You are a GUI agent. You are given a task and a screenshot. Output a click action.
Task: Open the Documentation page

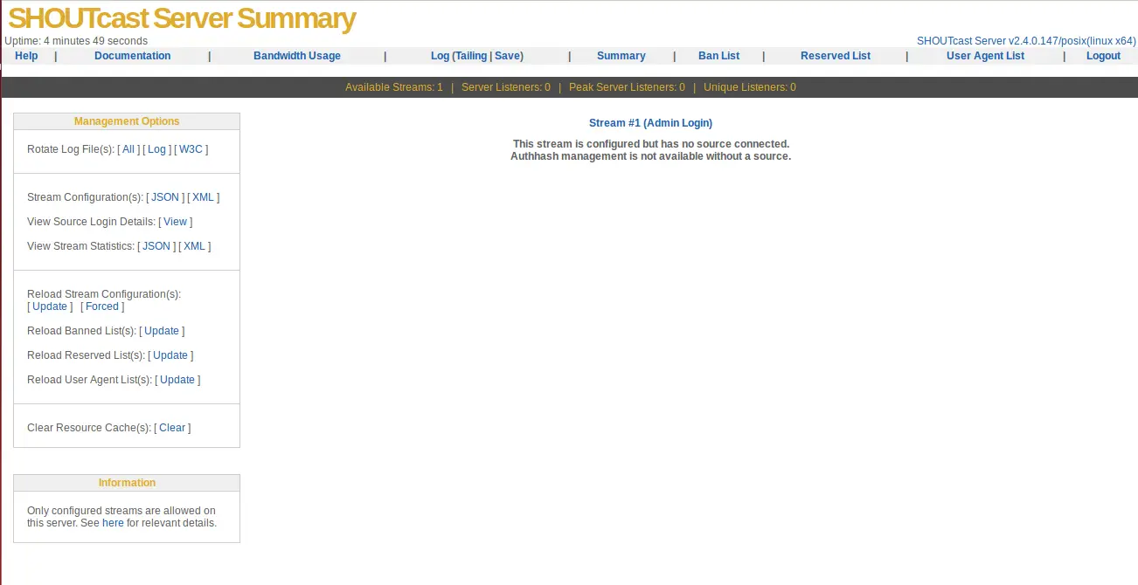tap(133, 56)
